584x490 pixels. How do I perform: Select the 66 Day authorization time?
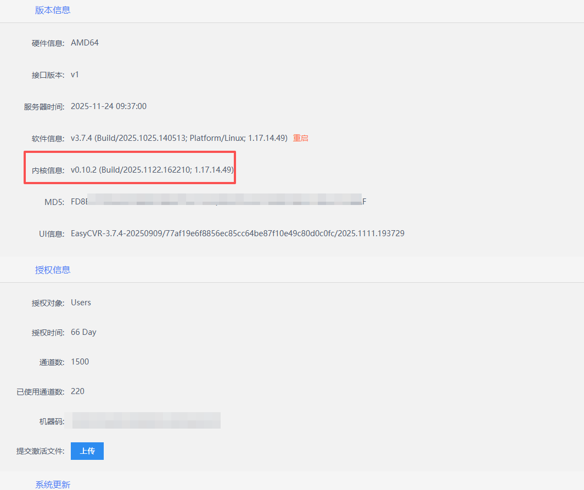83,332
